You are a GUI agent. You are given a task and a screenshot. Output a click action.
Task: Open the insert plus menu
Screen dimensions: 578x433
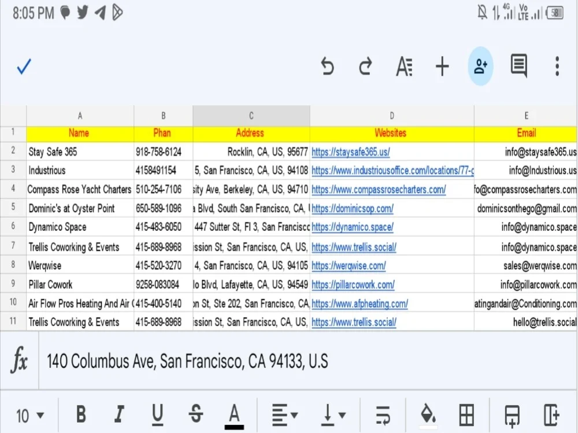(x=442, y=66)
